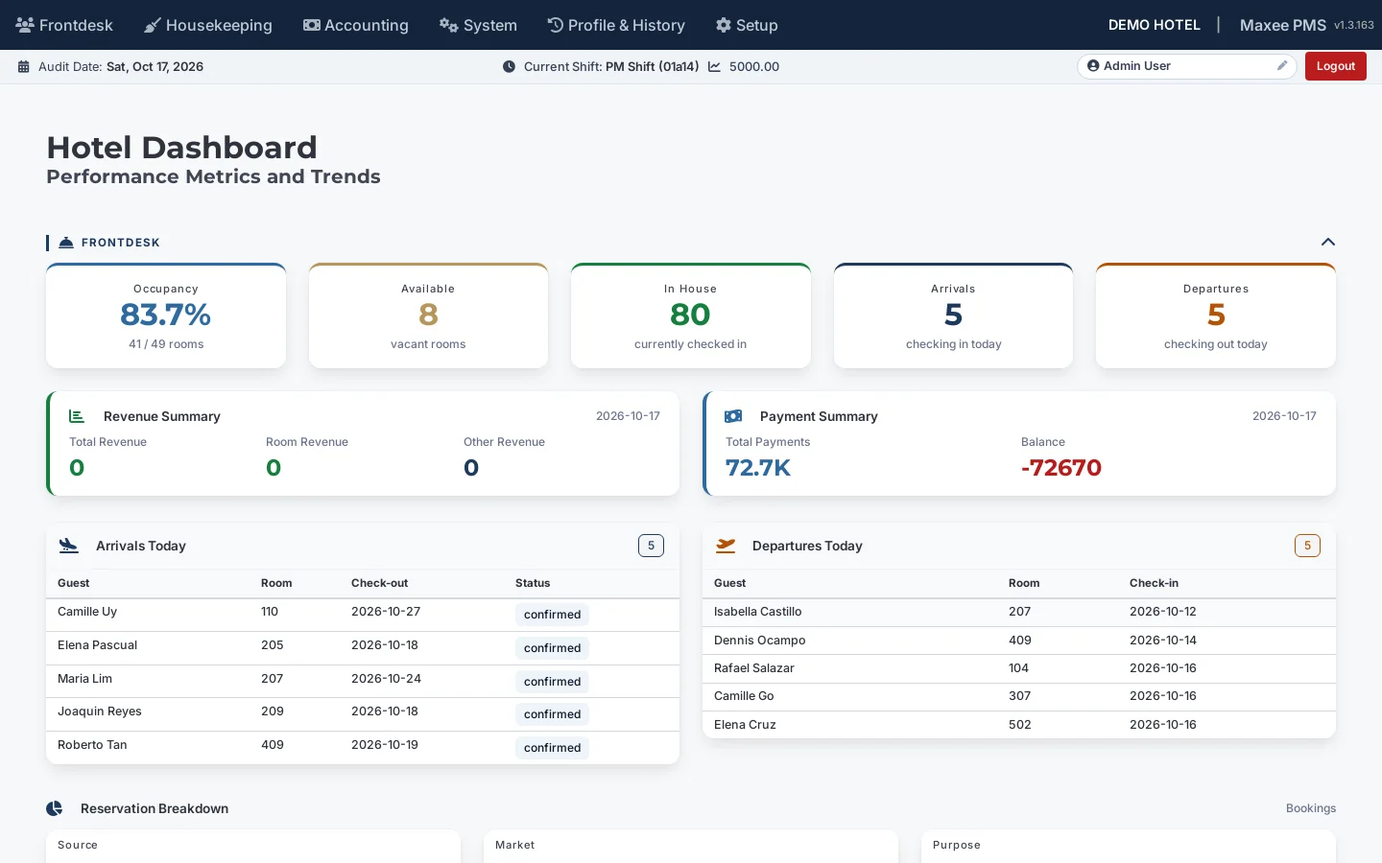Screen dimensions: 1382x863
Task: Click the Purpose breakdown card heading
Action: click(x=957, y=845)
